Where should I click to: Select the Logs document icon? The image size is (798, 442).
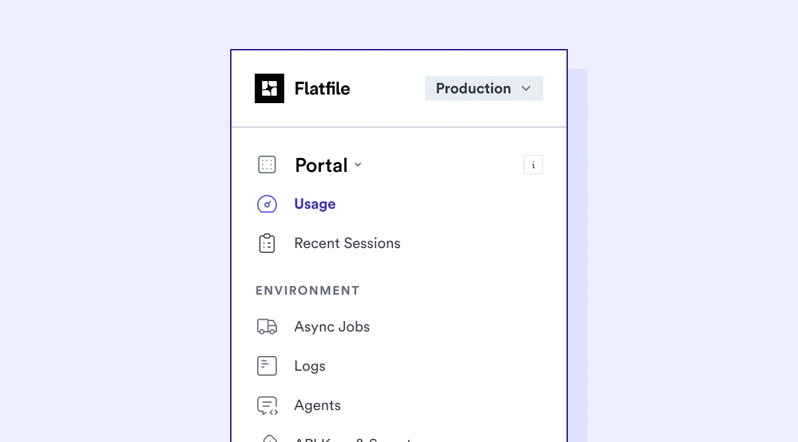point(267,365)
